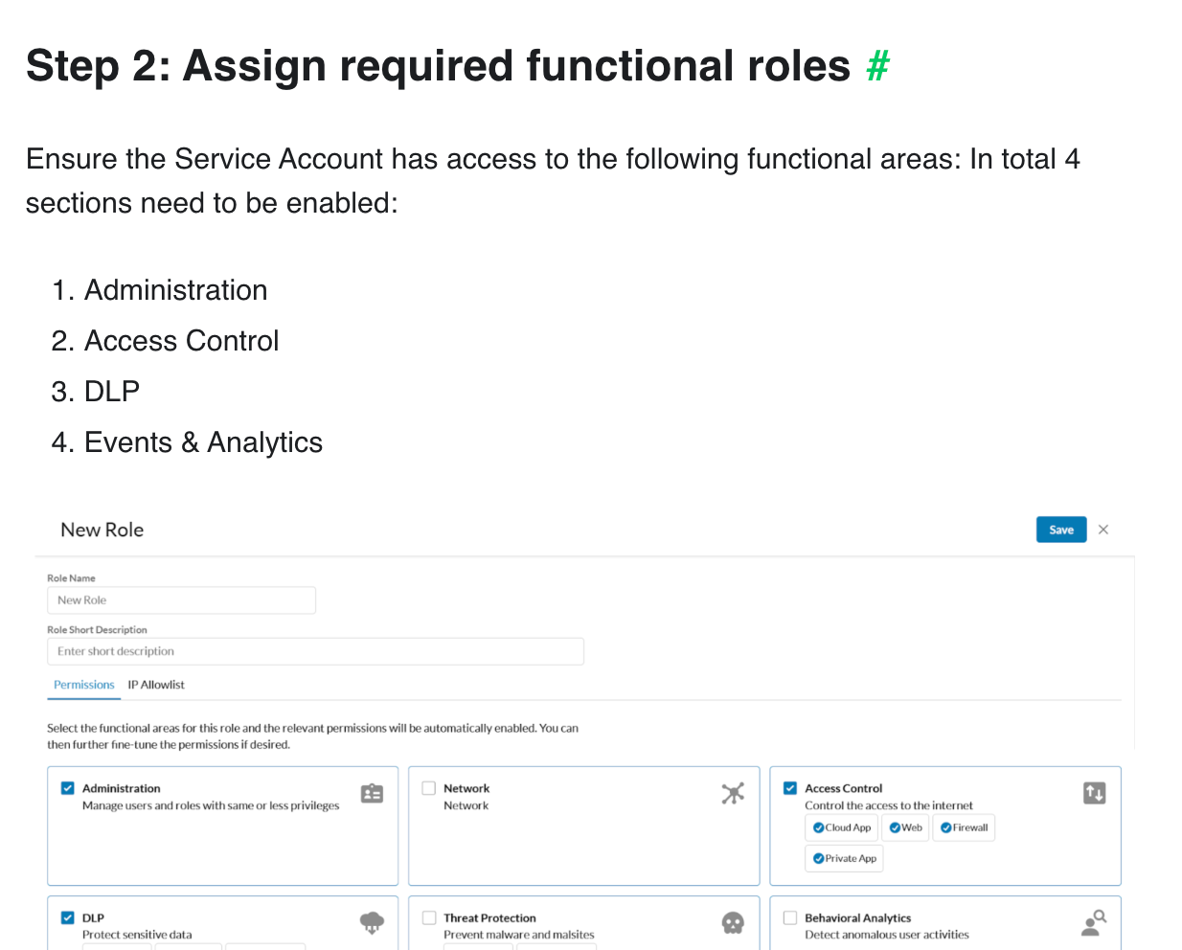Uncheck the Administration checkbox
Screen dimensions: 1182x950
click(68, 788)
